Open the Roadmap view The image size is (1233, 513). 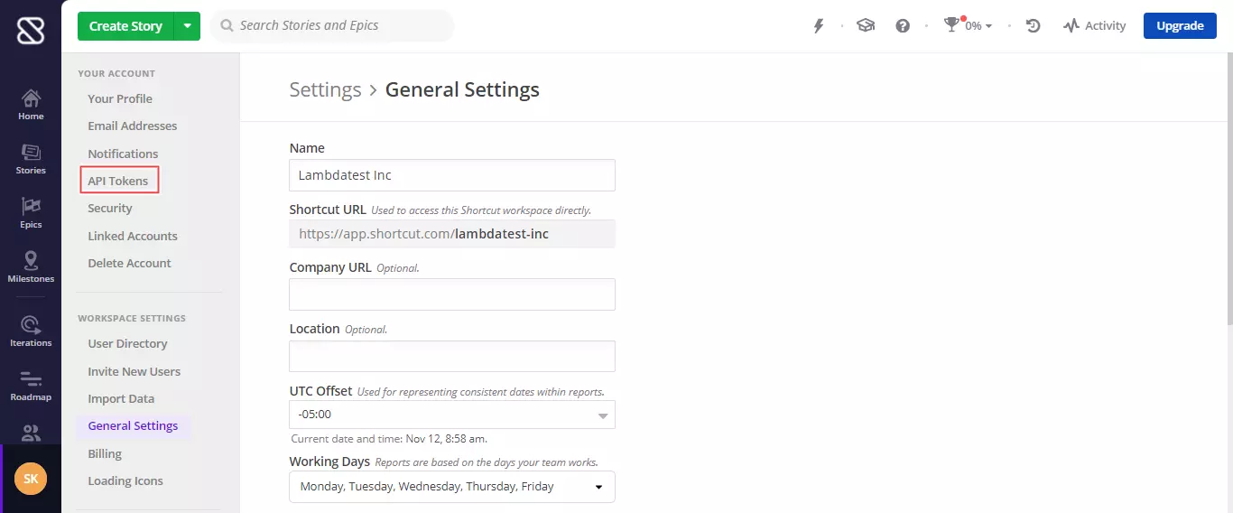click(x=31, y=386)
